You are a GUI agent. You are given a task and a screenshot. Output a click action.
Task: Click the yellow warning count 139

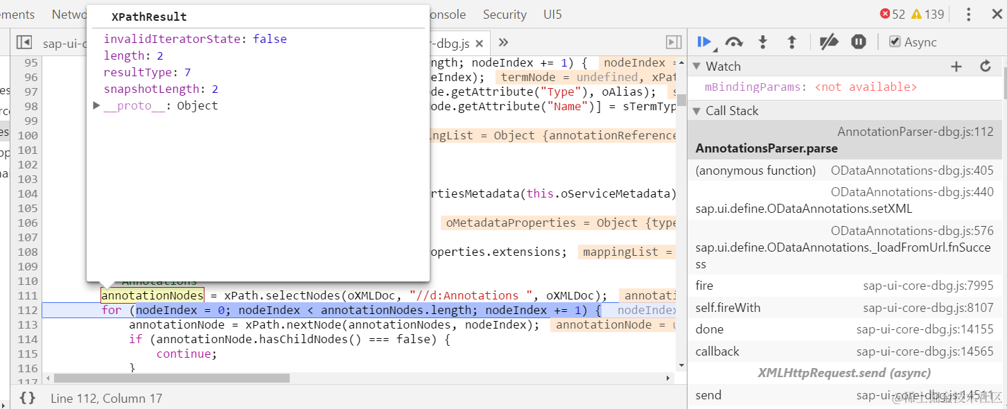point(928,15)
